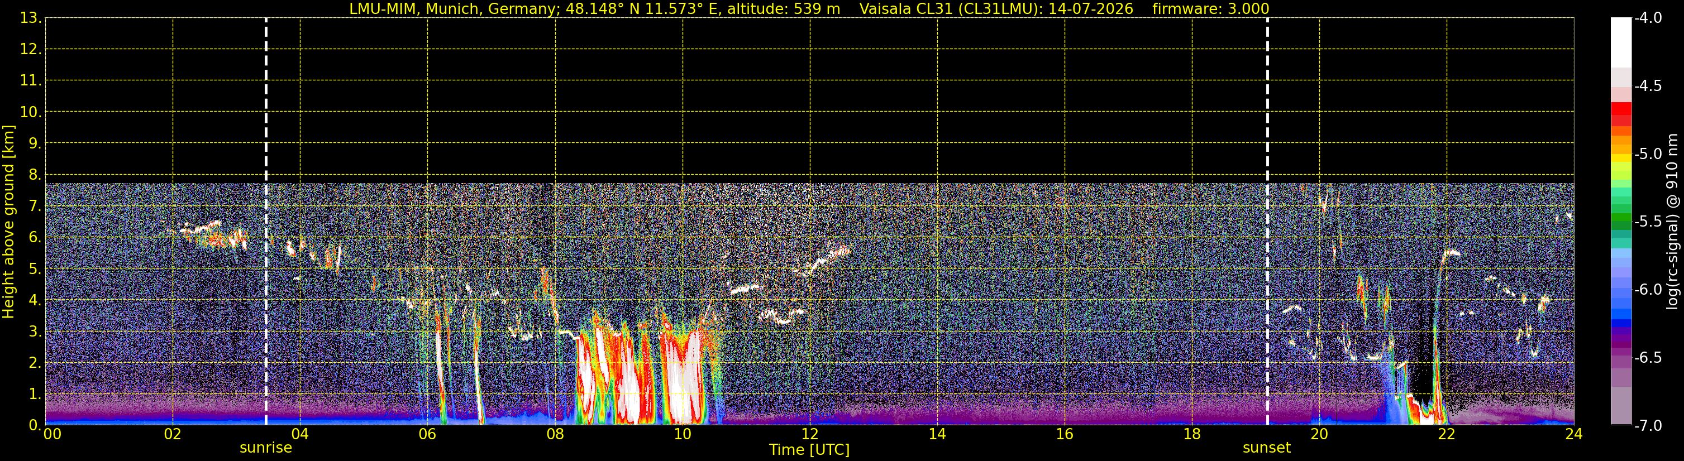Click the '-4.0' colorbar tick label
Screen dimensions: 1684x461
coord(1648,18)
